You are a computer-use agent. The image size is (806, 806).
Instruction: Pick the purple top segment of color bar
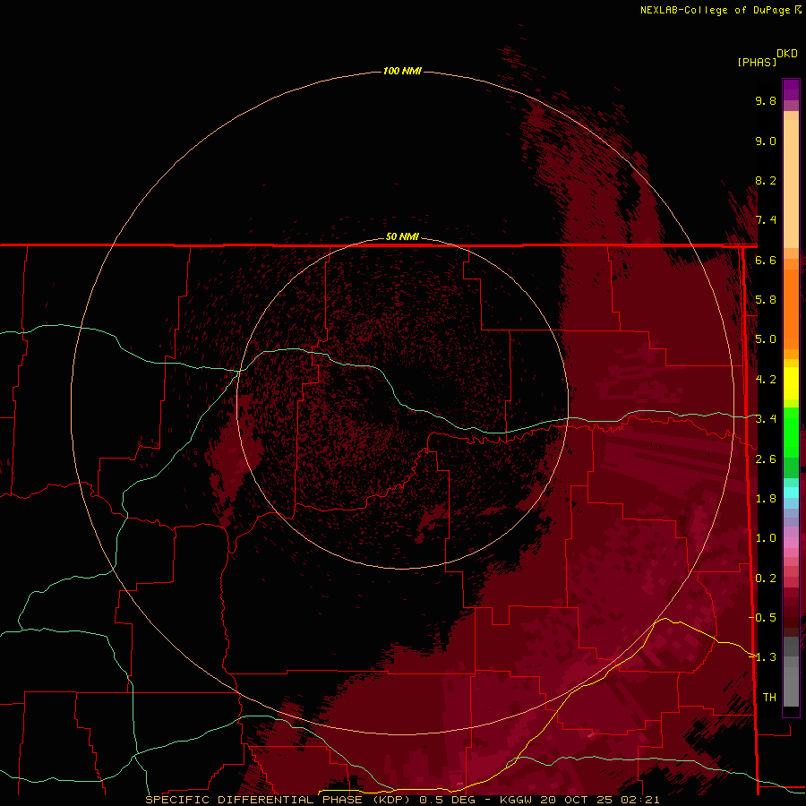click(x=791, y=90)
